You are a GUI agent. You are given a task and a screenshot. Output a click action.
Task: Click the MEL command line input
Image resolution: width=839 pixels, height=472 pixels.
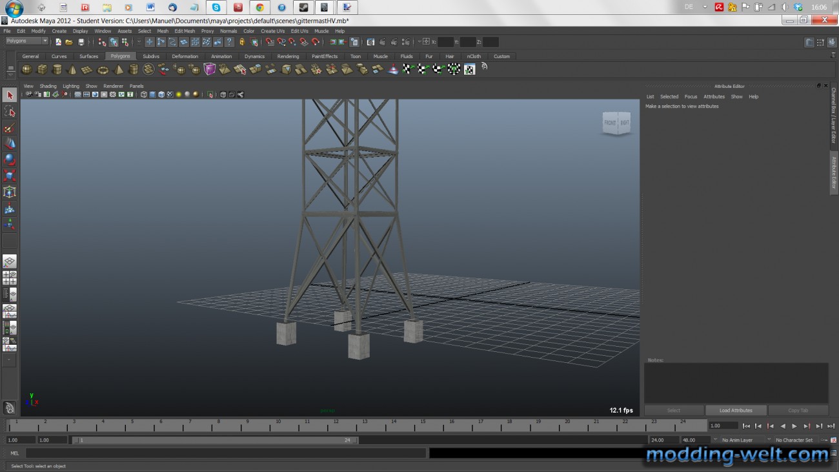click(x=225, y=453)
